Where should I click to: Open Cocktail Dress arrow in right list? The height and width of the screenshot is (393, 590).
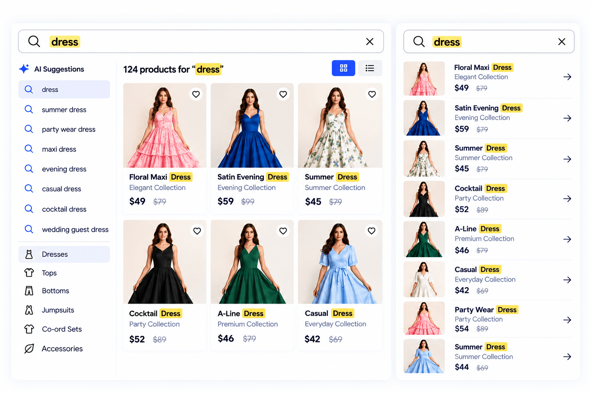567,199
